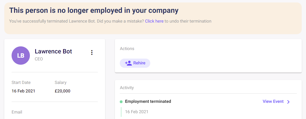306x119 pixels.
Task: Click the Salary label
Action: click(x=60, y=82)
